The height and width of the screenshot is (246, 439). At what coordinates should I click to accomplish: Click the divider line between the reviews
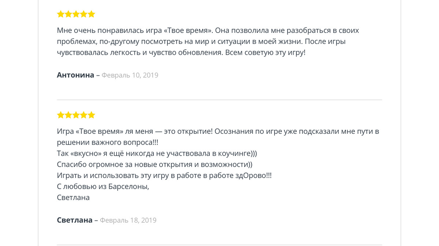tap(220, 100)
